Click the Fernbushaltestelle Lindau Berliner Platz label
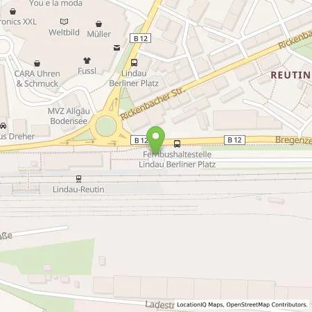 coord(177,159)
